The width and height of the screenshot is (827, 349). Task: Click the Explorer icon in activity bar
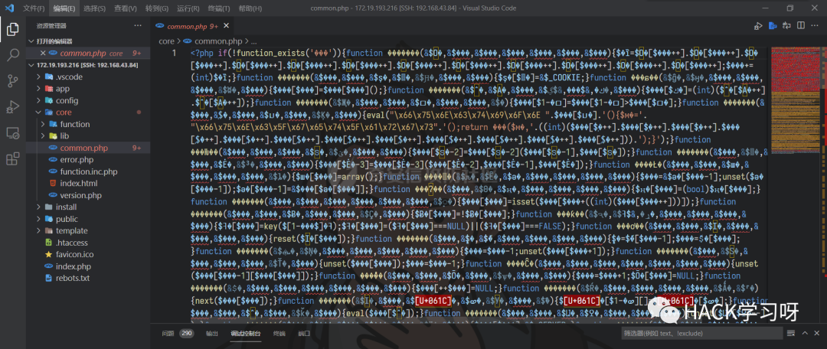pyautogui.click(x=12, y=30)
